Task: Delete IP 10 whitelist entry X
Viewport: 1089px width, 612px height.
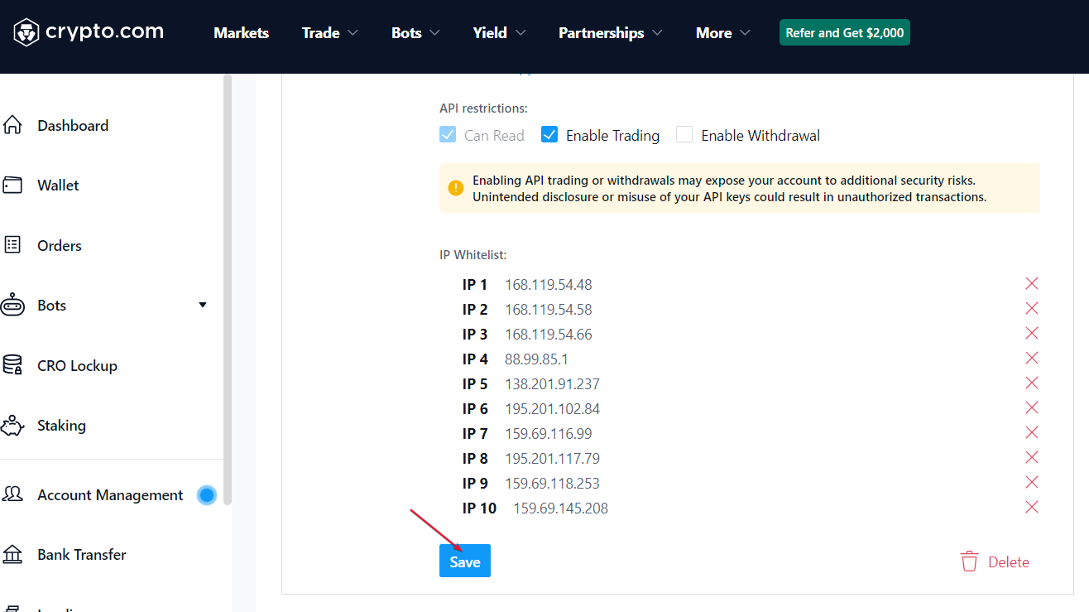Action: coord(1032,508)
